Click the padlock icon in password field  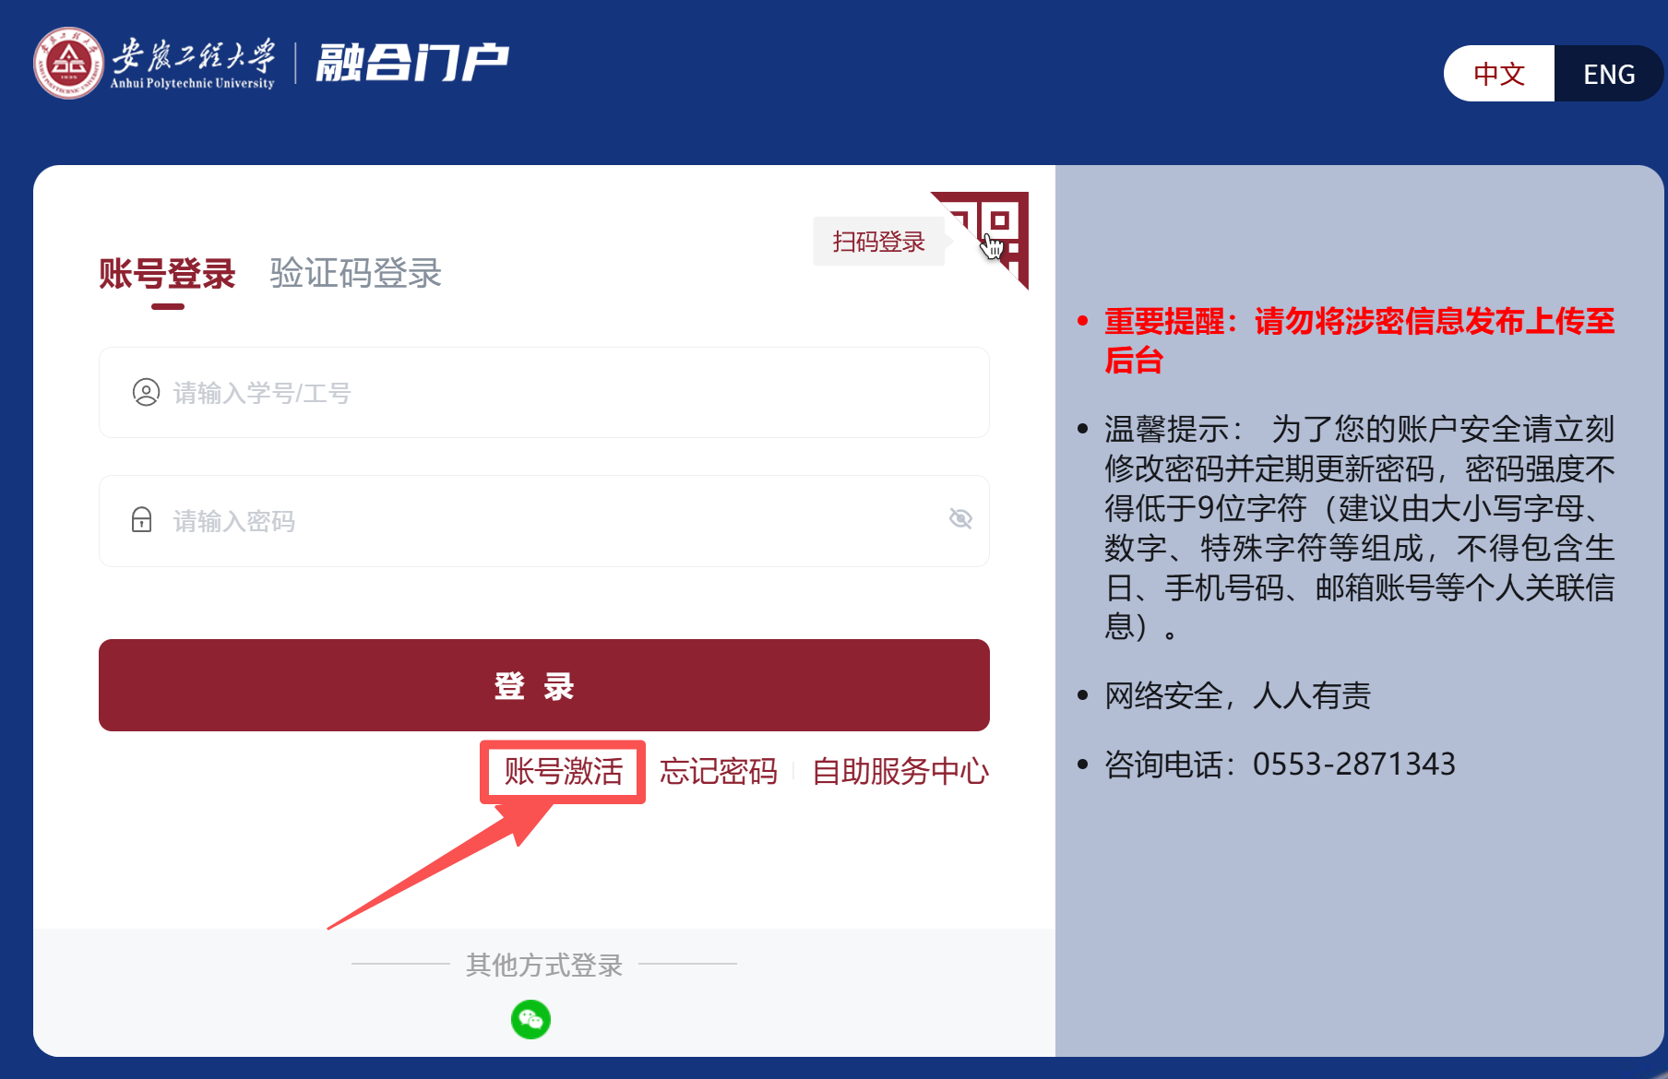[x=141, y=520]
